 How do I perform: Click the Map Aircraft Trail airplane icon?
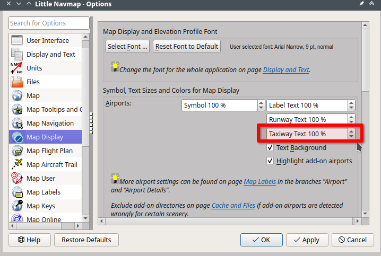click(17, 164)
